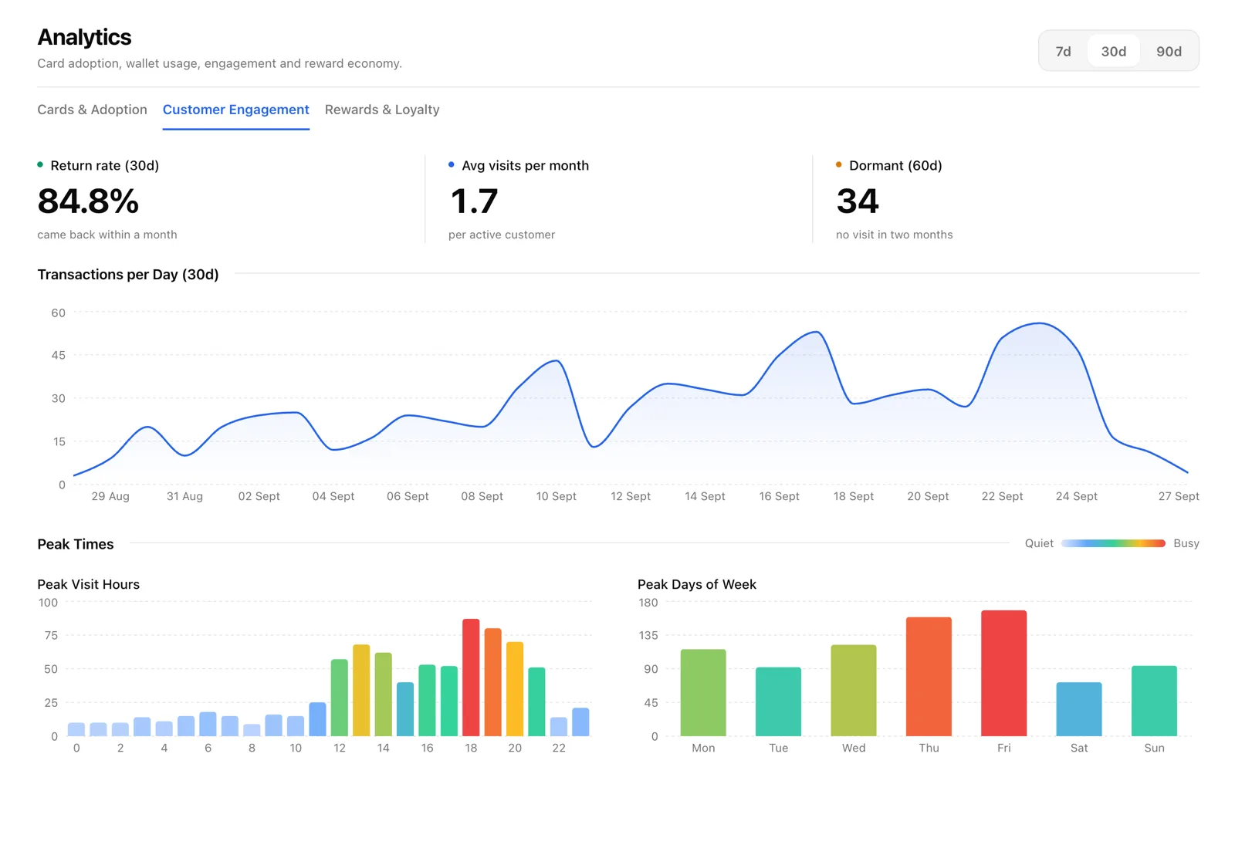Image resolution: width=1235 pixels, height=855 pixels.
Task: Click the Peak Days of Week title
Action: (x=697, y=584)
